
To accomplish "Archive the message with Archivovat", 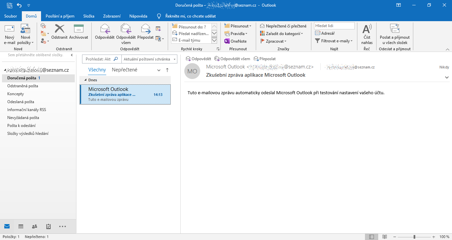I will (x=79, y=32).
